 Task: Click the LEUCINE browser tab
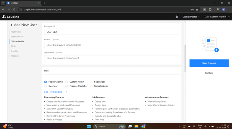click(x=24, y=3)
